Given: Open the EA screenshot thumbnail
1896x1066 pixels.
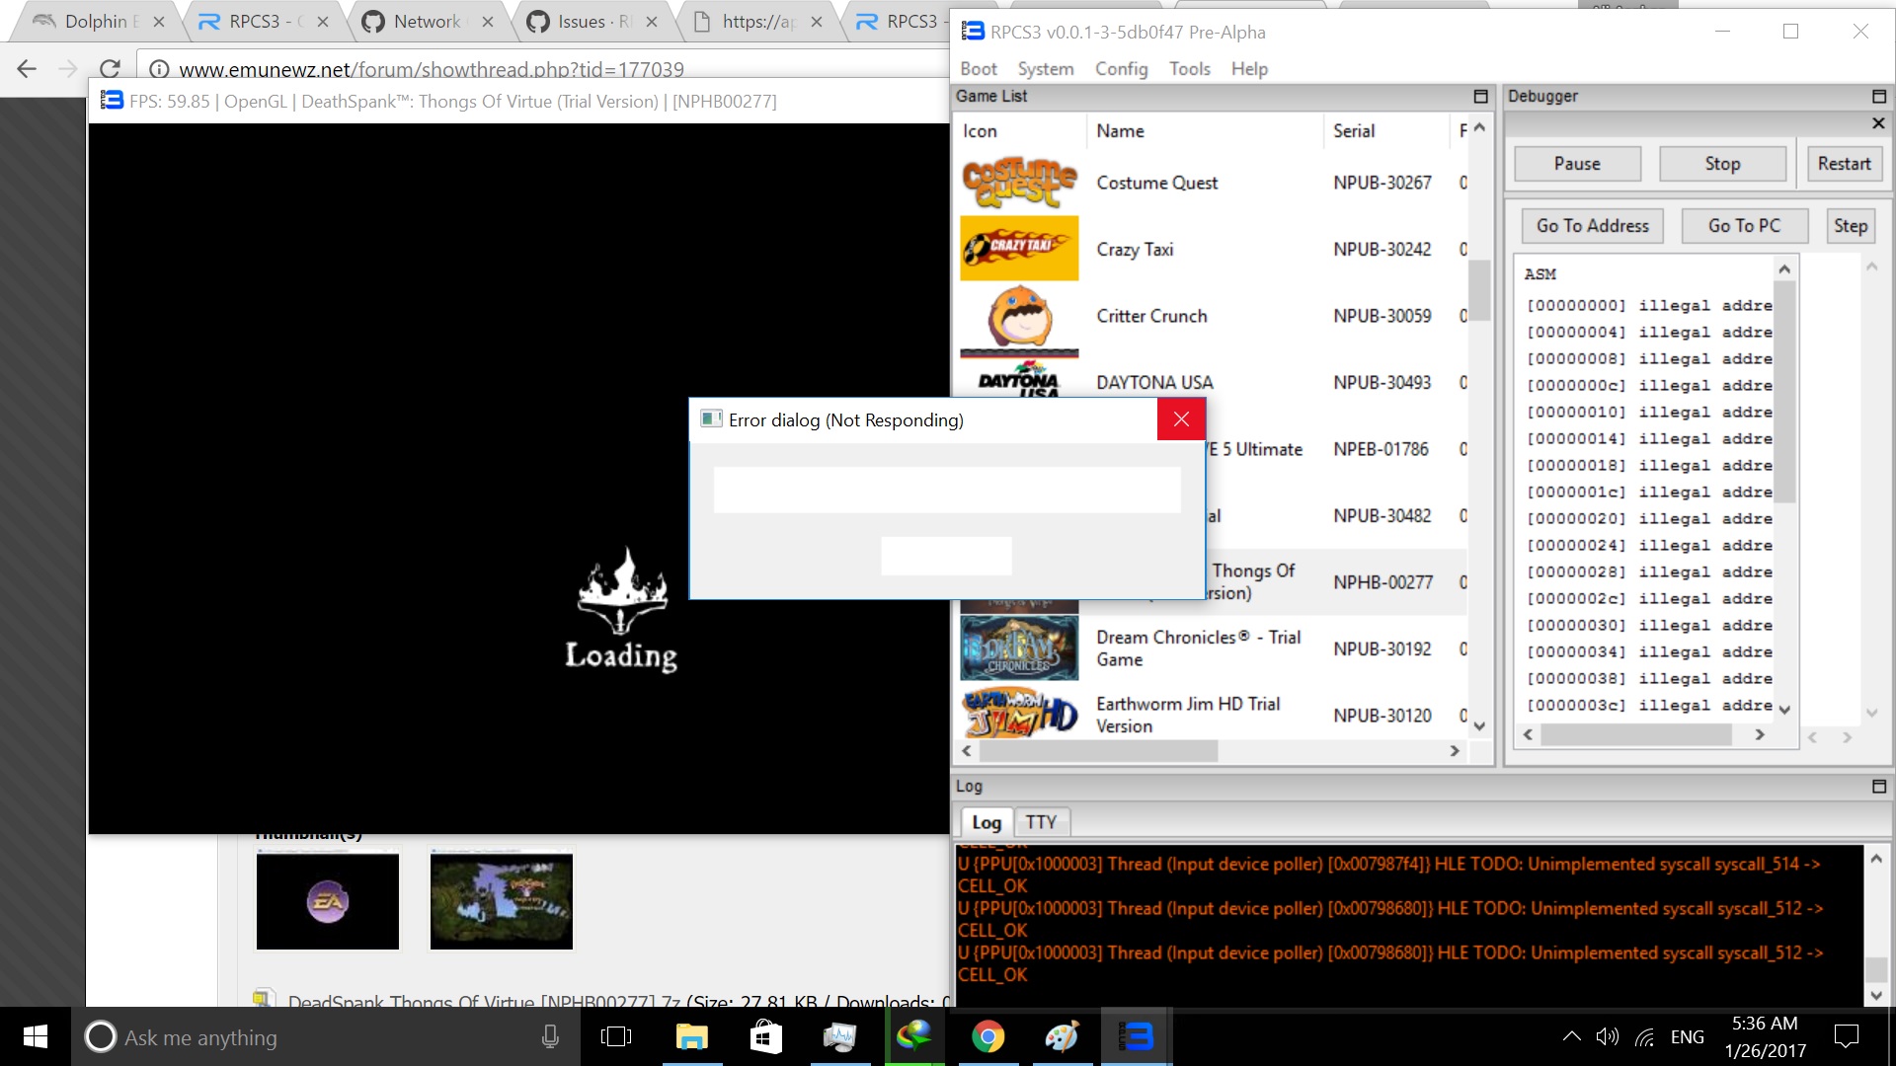Looking at the screenshot, I should click(x=328, y=901).
